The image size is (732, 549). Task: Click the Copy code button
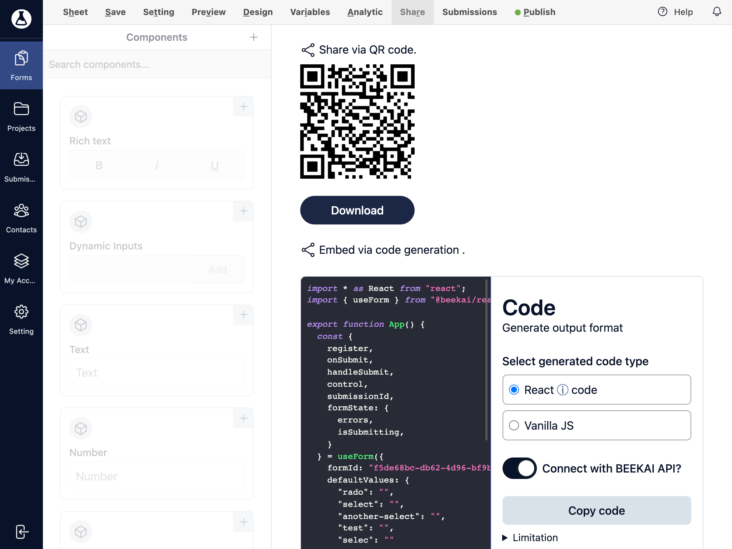[x=597, y=510]
